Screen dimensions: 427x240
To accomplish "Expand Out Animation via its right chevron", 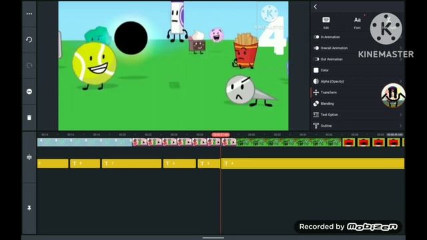I will pos(401,59).
